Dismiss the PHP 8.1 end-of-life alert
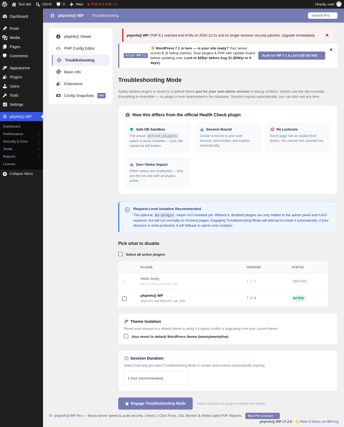This screenshot has width=344, height=427. point(327,35)
